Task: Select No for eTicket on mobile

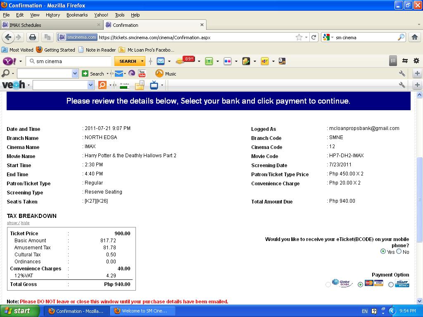Action: click(399, 251)
